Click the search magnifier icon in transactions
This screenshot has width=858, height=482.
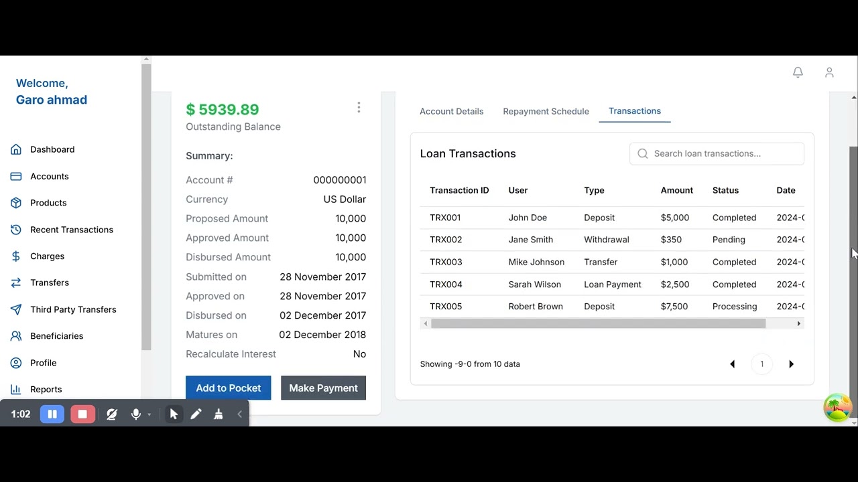(x=643, y=153)
